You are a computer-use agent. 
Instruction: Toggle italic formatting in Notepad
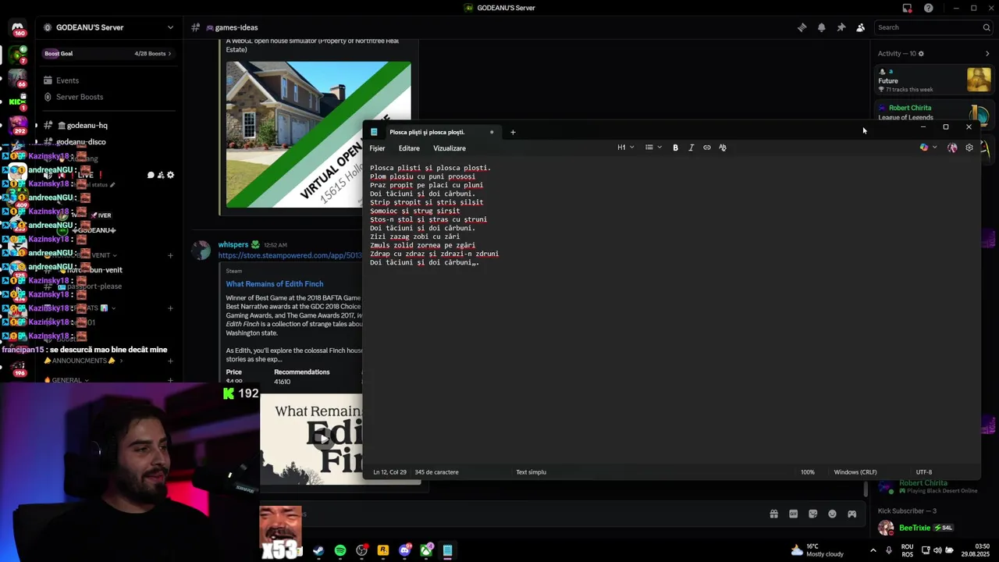(691, 148)
